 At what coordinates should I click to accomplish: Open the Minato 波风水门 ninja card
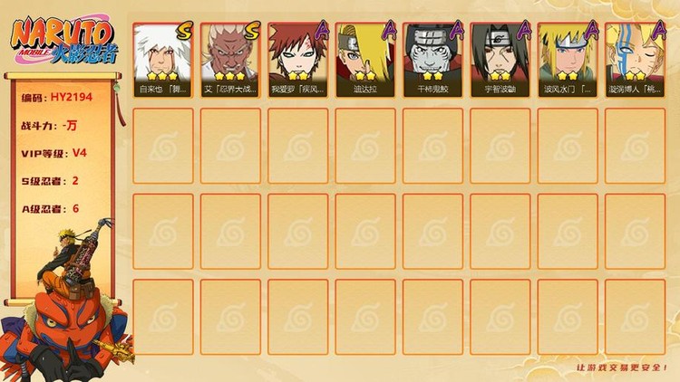[x=568, y=60]
